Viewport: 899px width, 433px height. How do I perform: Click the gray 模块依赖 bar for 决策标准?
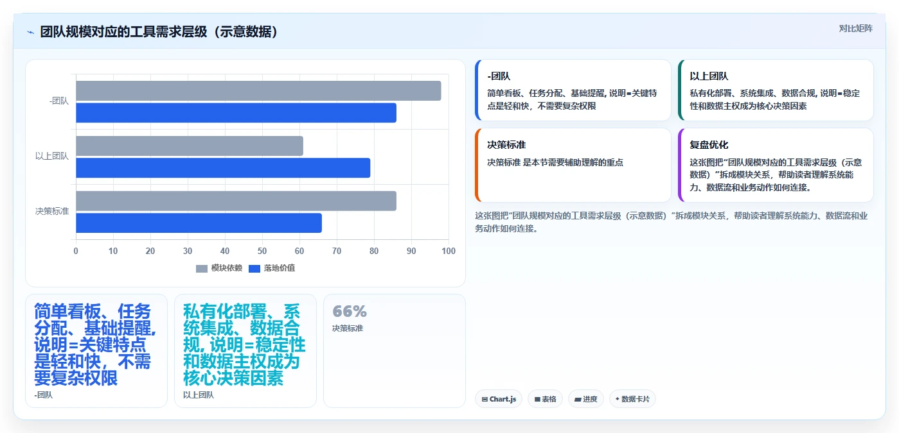click(x=236, y=201)
